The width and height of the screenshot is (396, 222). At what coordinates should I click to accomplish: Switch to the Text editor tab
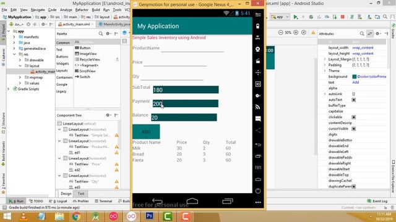81,194
